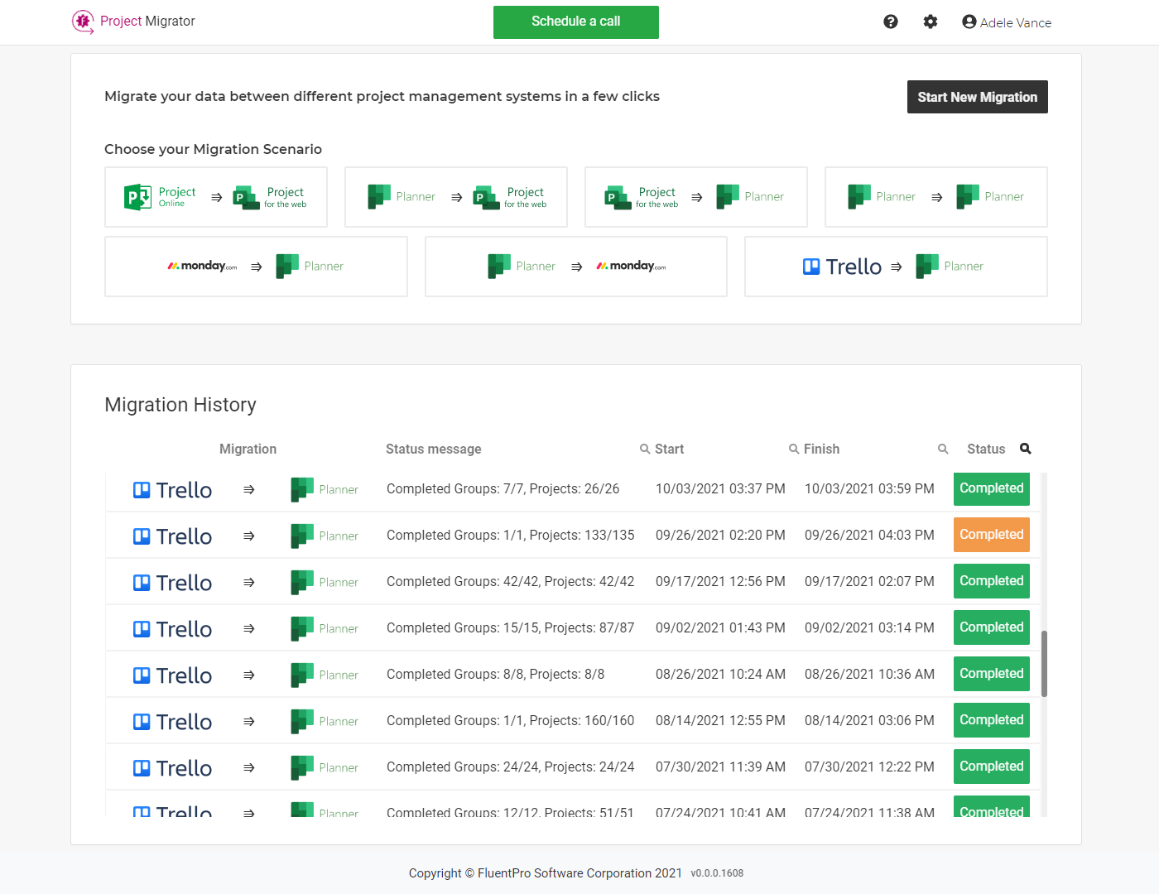Click the orange Completed status badge
1159x894 pixels.
tap(991, 535)
